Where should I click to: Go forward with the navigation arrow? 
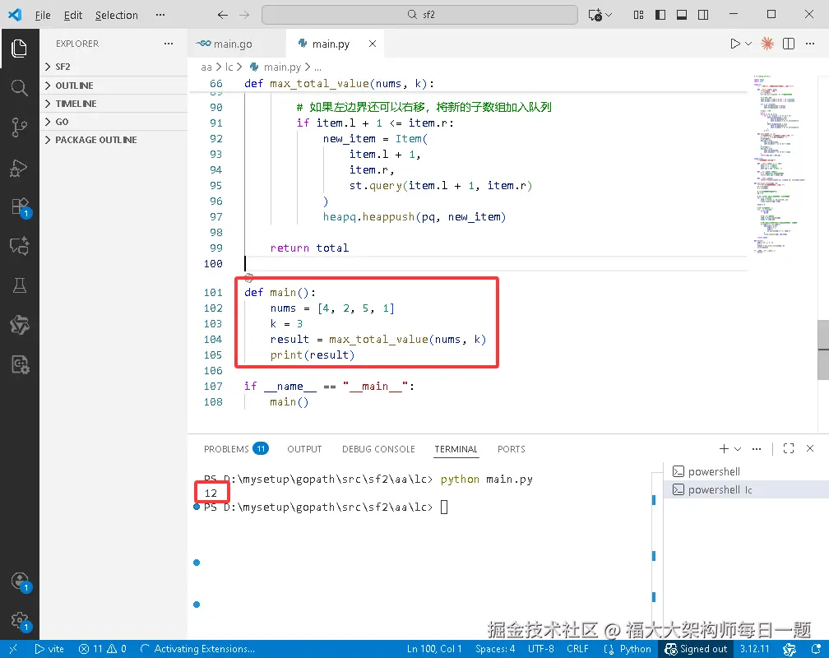244,15
